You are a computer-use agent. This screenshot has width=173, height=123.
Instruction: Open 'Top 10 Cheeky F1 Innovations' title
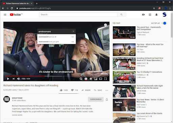click(149, 72)
